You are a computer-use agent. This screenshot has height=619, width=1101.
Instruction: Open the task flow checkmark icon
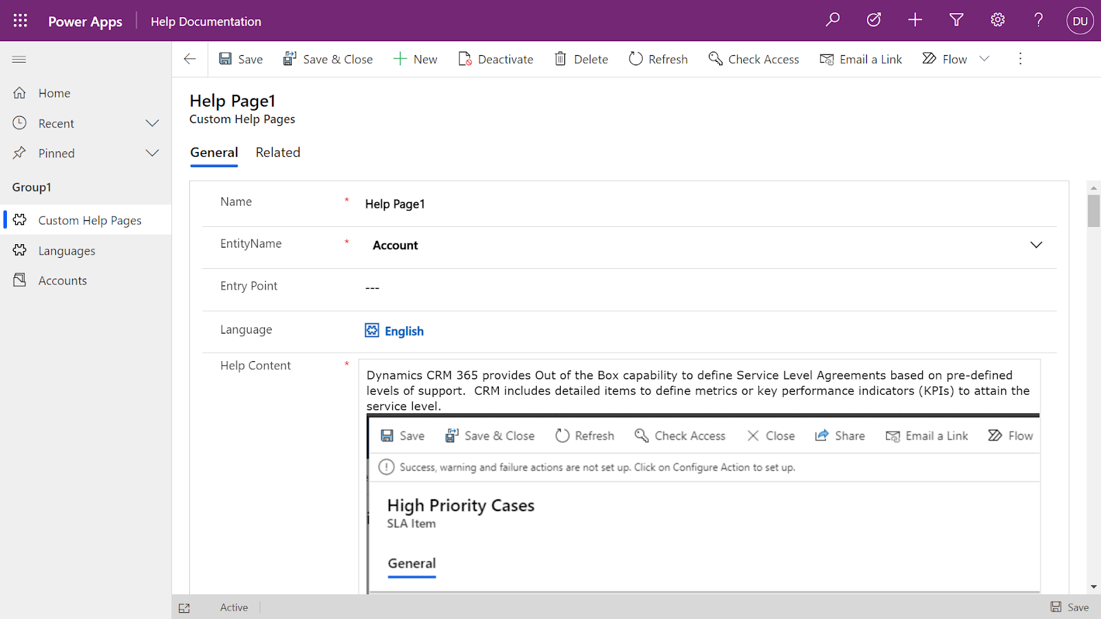[874, 20]
